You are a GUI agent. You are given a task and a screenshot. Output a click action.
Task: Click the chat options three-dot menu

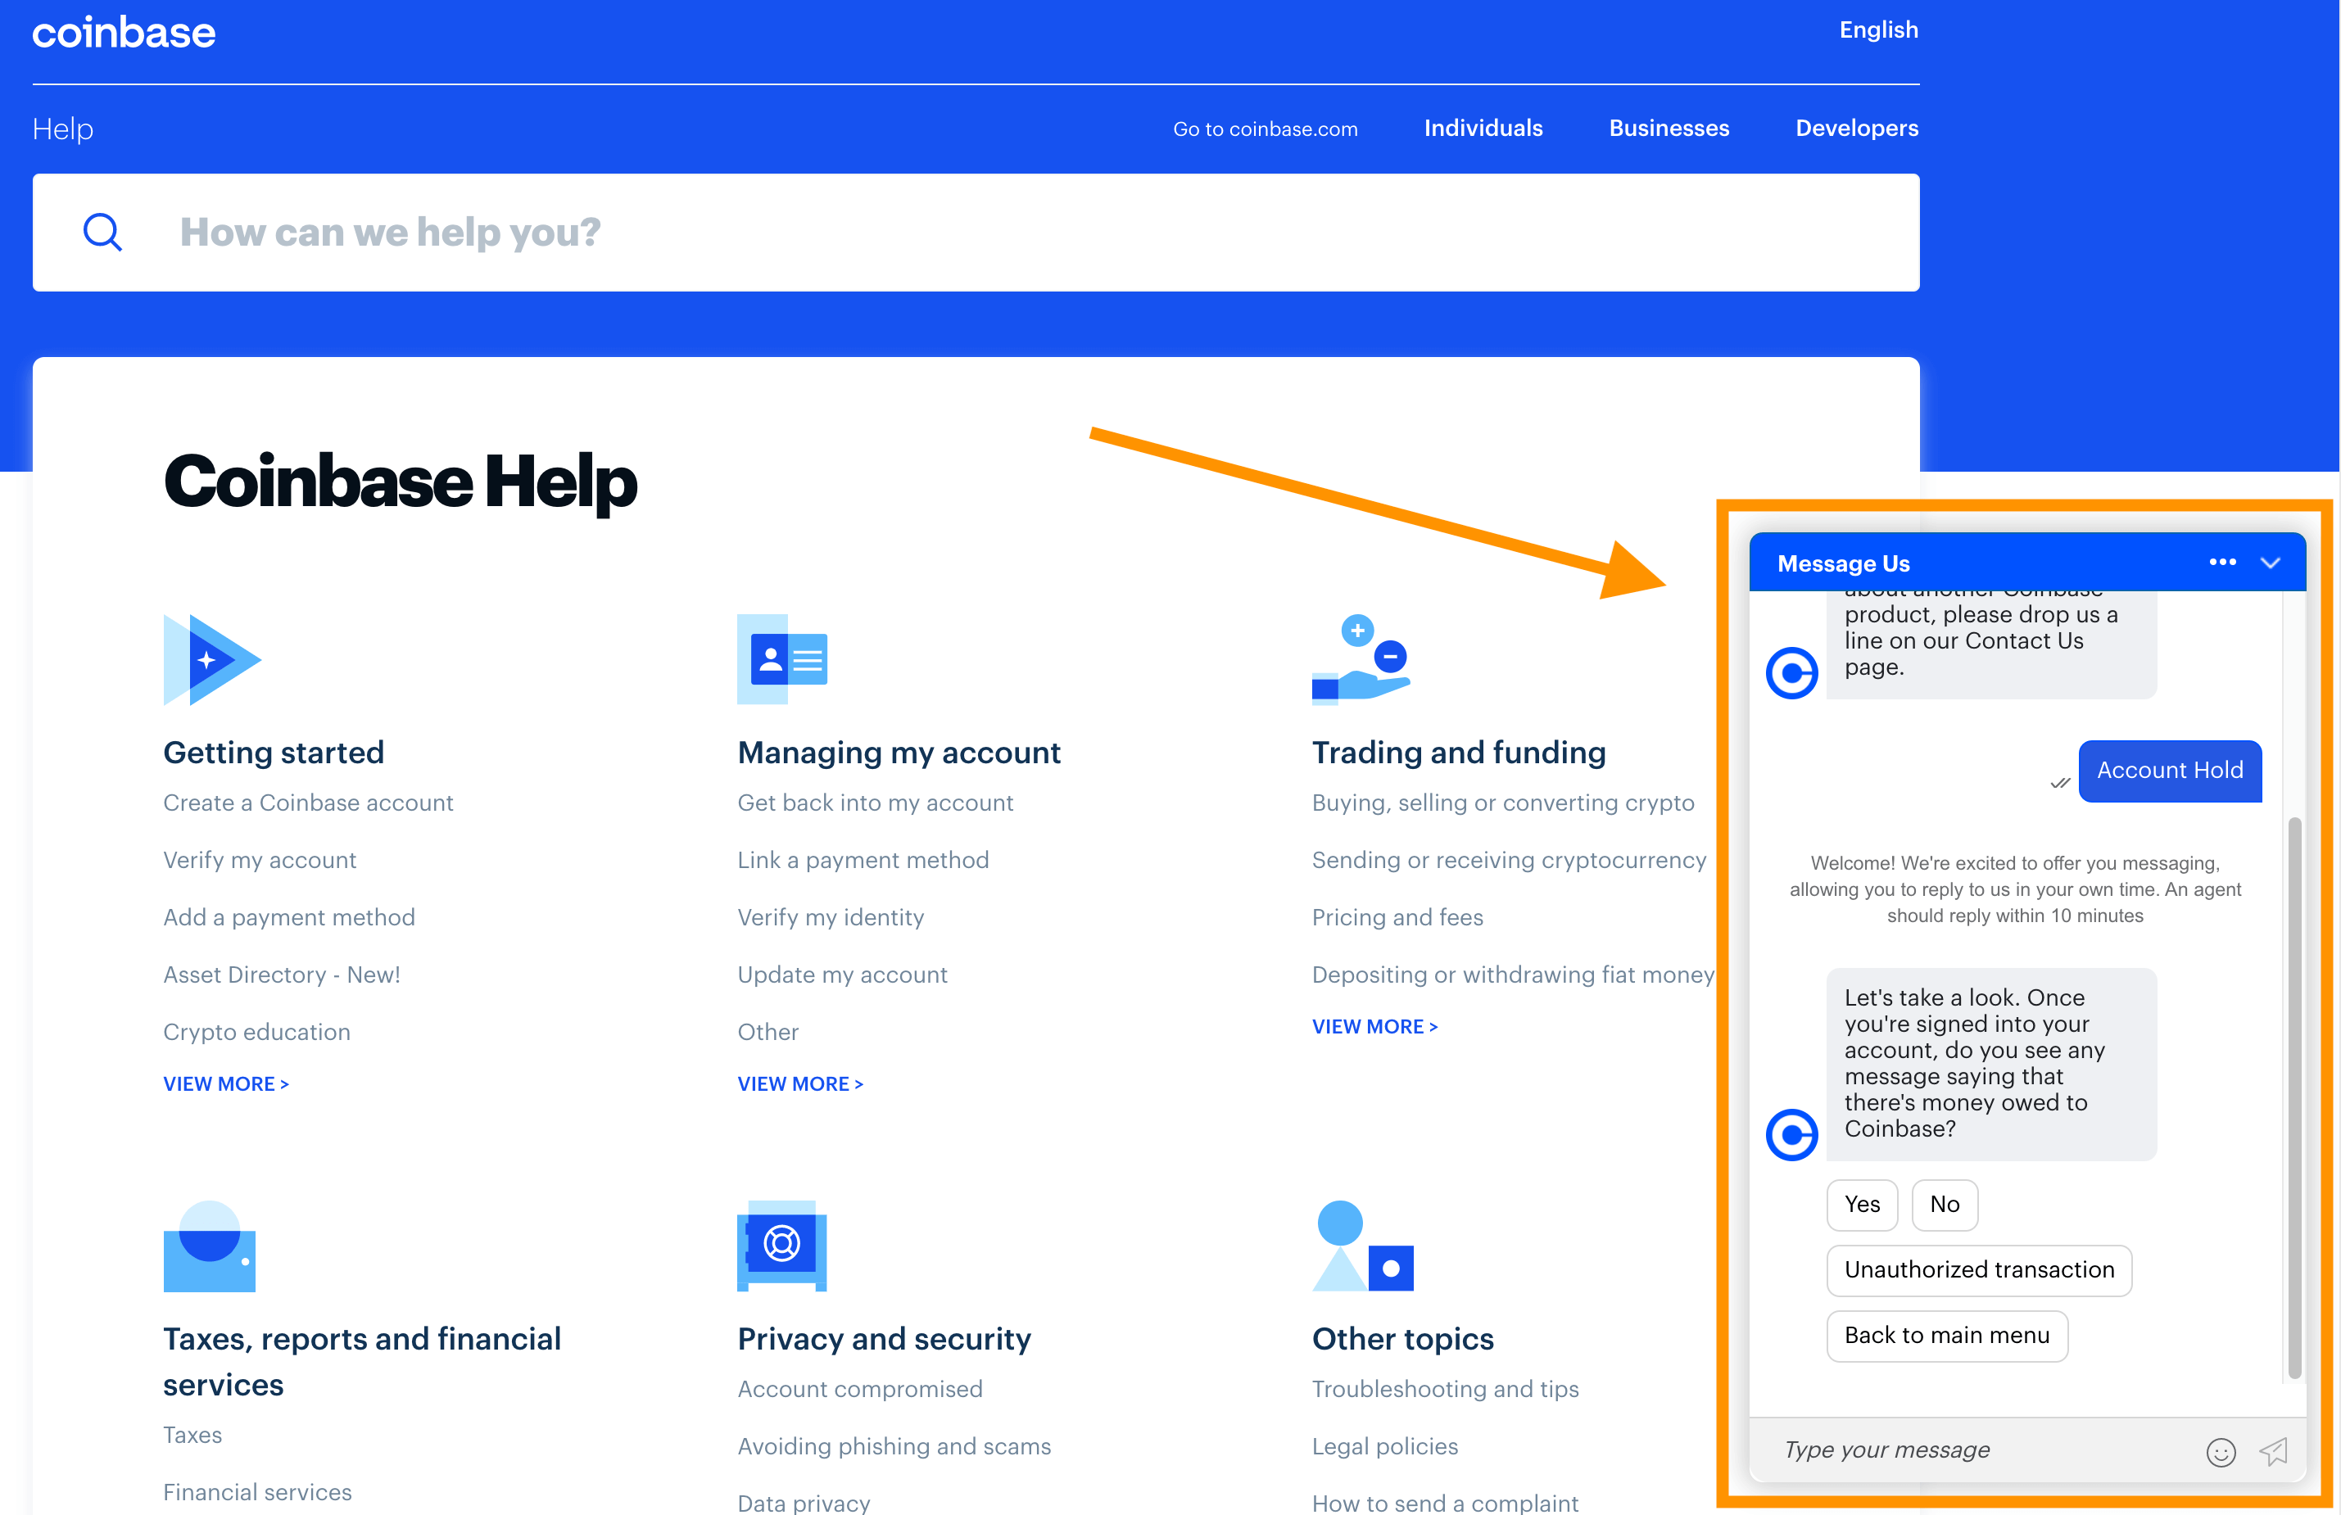2221,561
